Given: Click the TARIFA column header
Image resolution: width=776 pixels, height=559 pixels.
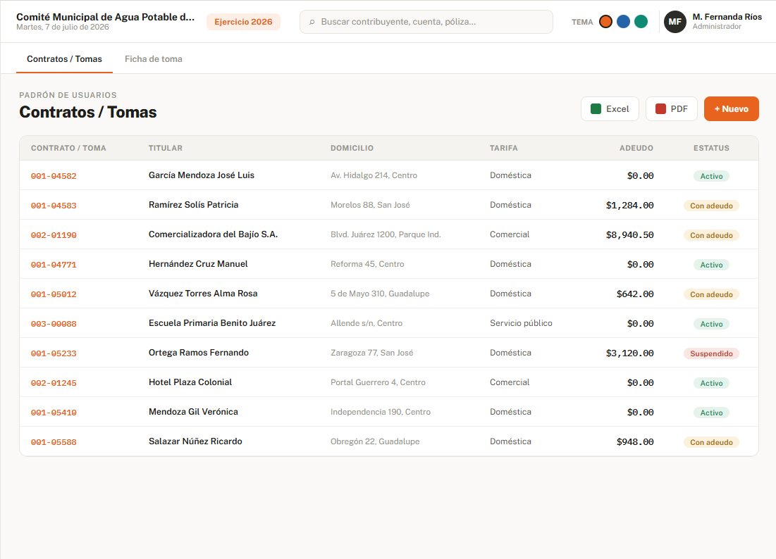Looking at the screenshot, I should point(504,148).
